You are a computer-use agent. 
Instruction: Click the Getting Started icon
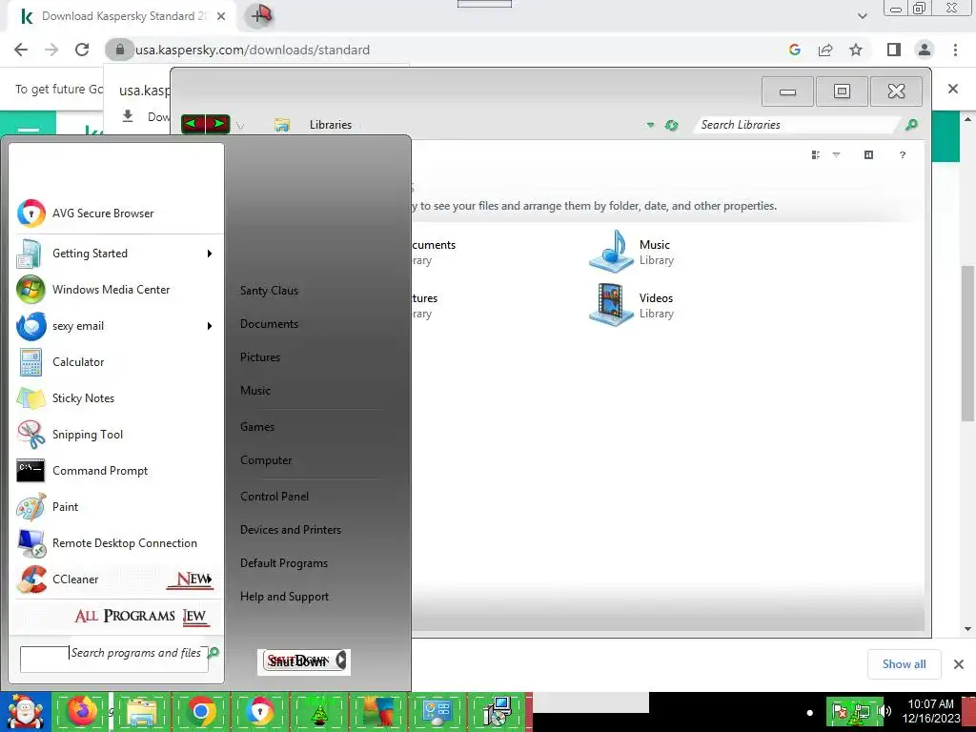click(x=30, y=254)
